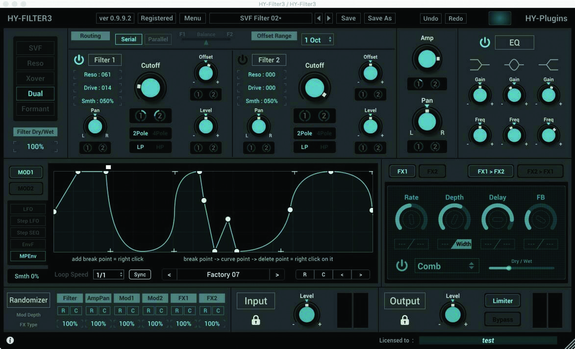This screenshot has height=349, width=575.
Task: Click the FX Rate knob
Action: coord(411,220)
